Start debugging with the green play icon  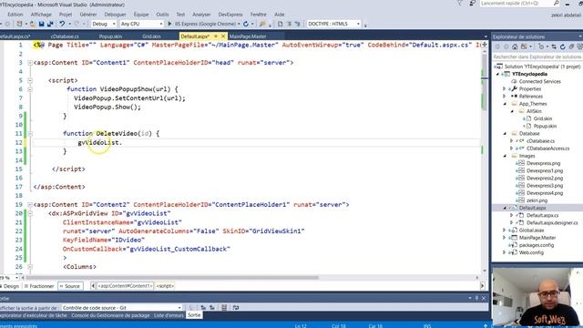coord(169,24)
